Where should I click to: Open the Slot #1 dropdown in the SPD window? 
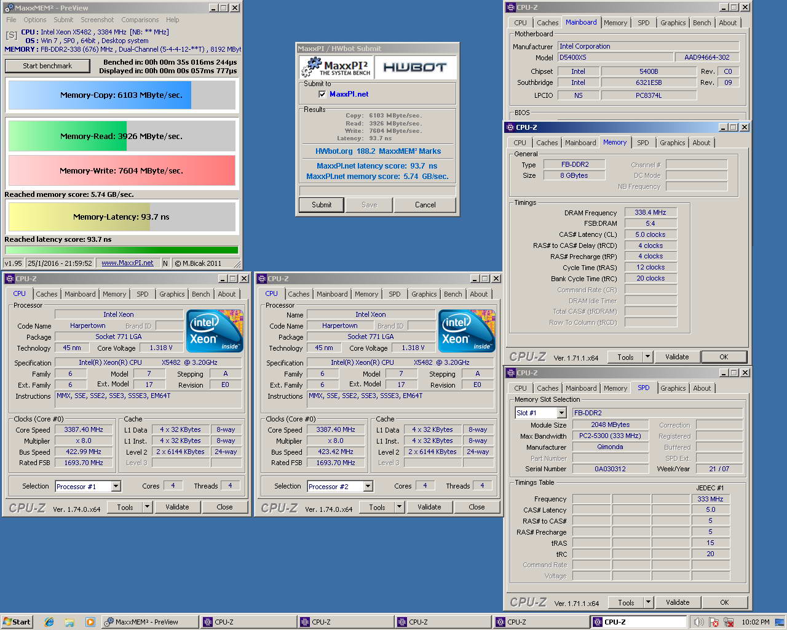click(x=561, y=413)
